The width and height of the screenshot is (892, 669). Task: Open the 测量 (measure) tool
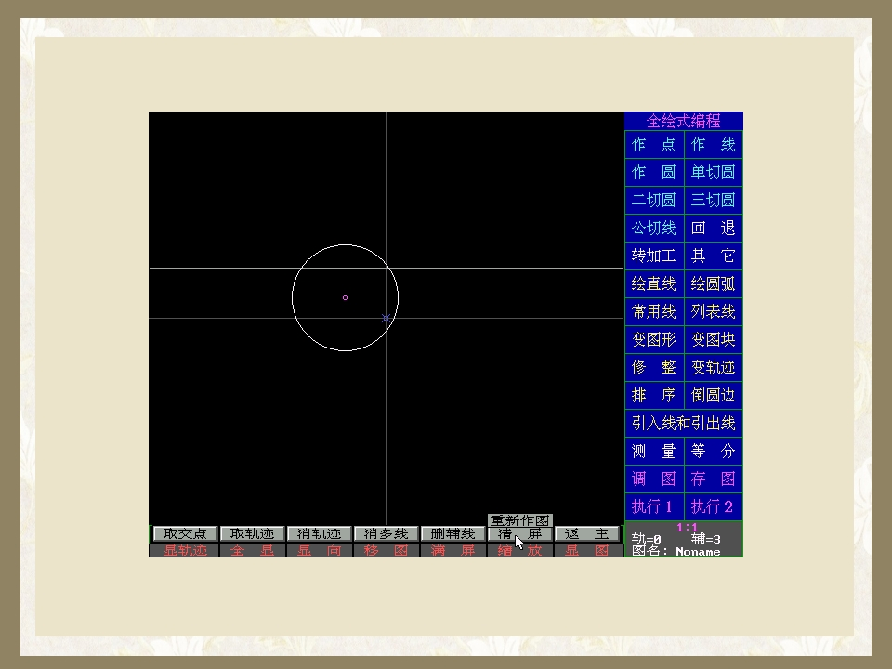click(x=654, y=452)
